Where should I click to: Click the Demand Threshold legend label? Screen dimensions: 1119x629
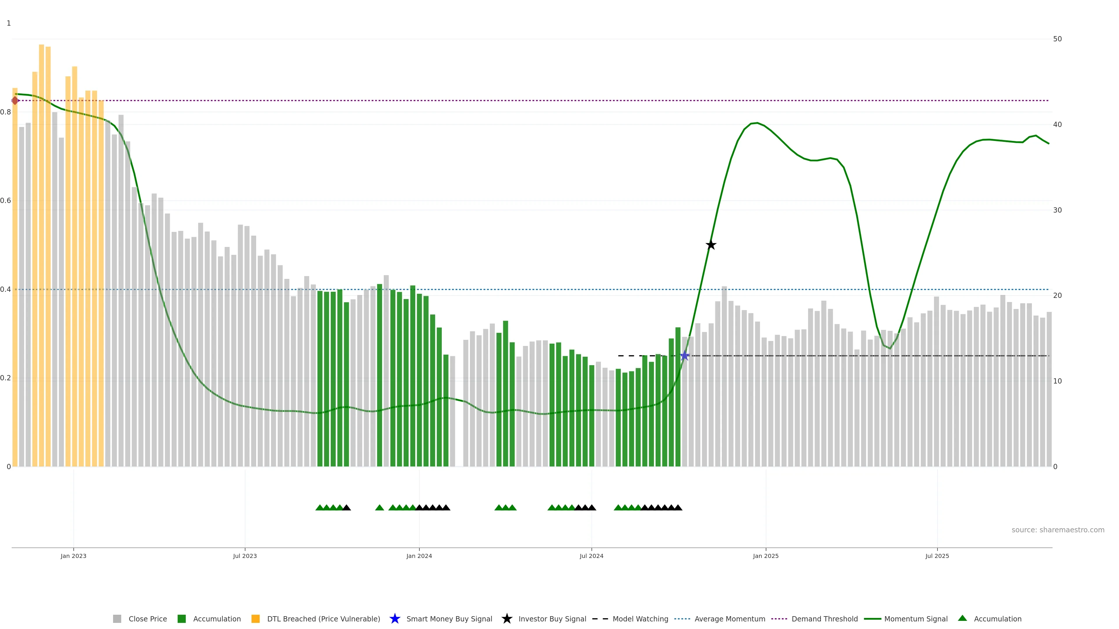(824, 619)
